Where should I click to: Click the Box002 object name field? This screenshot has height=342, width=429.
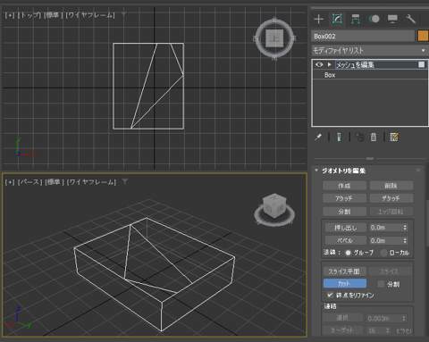coord(363,36)
